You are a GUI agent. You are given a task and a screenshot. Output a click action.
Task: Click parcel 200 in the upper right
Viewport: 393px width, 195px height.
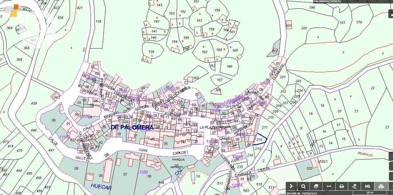(304, 28)
